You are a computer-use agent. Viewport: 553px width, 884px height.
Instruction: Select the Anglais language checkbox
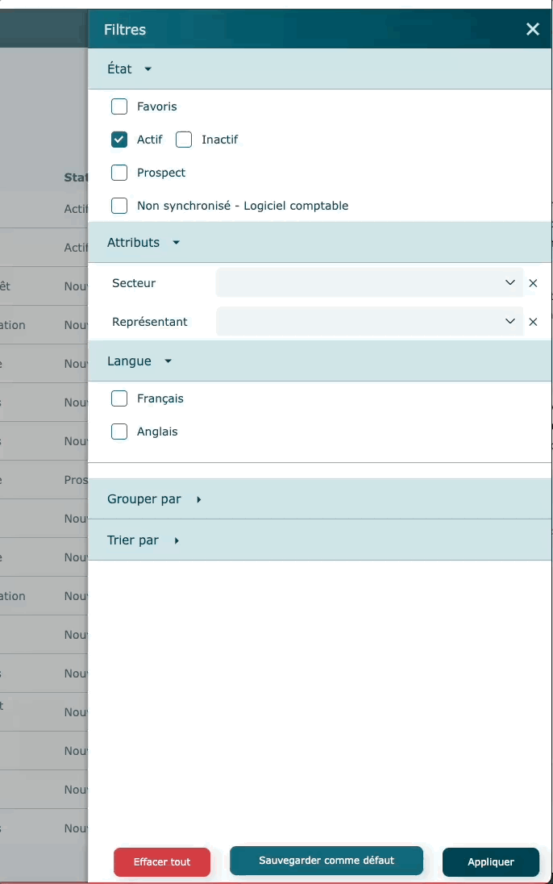coord(119,432)
